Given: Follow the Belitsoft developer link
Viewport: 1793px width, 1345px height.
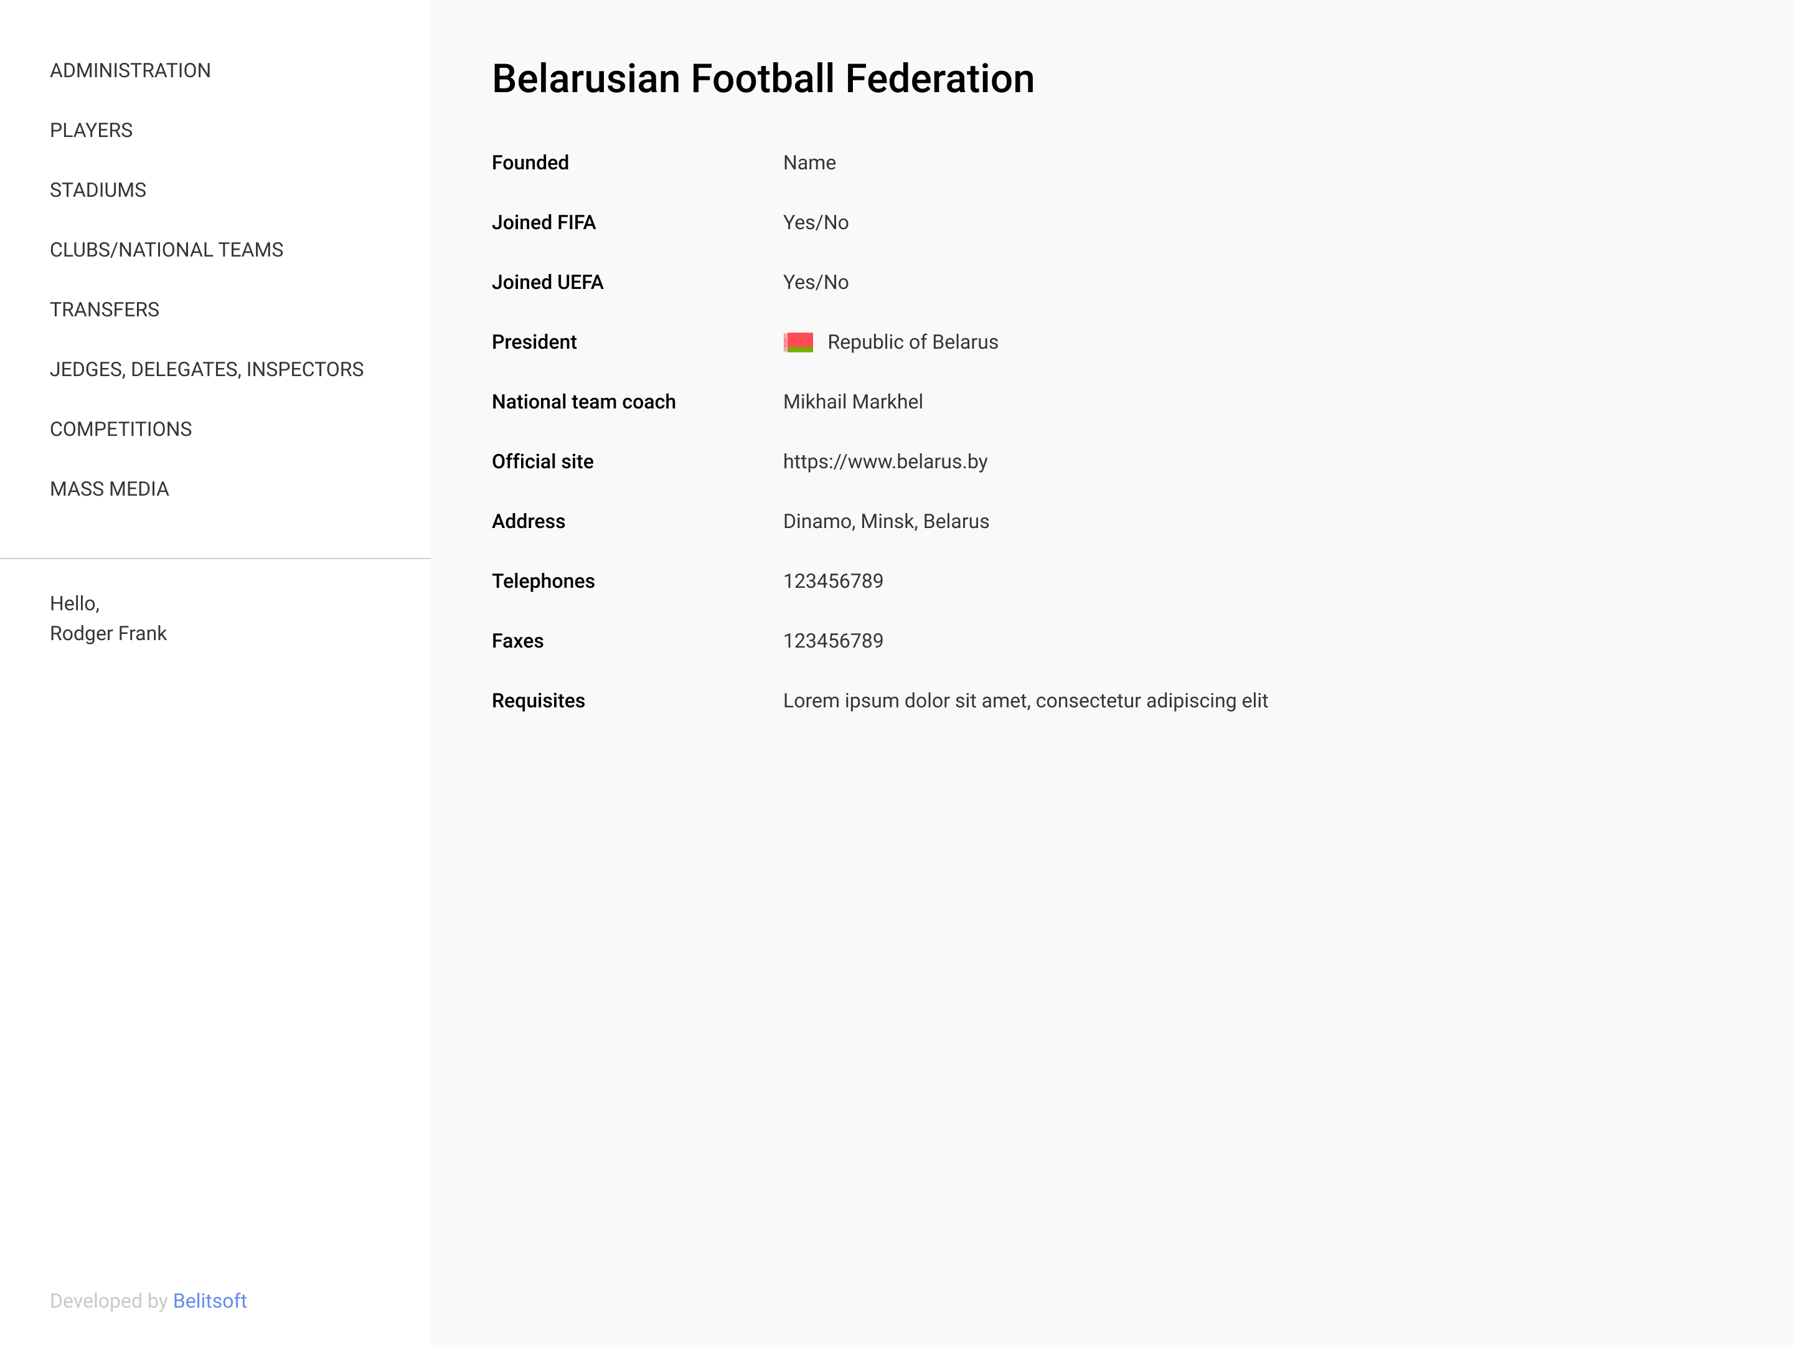Looking at the screenshot, I should [210, 1300].
